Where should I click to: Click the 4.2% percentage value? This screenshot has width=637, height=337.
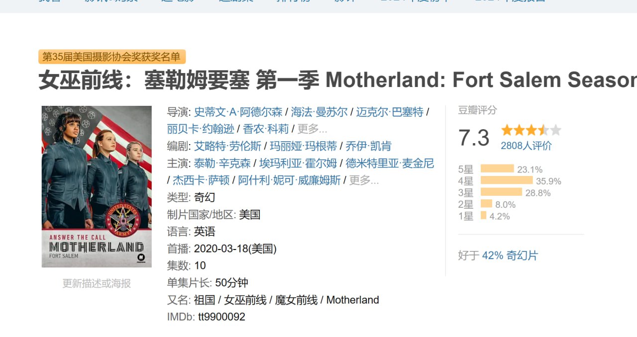[500, 216]
